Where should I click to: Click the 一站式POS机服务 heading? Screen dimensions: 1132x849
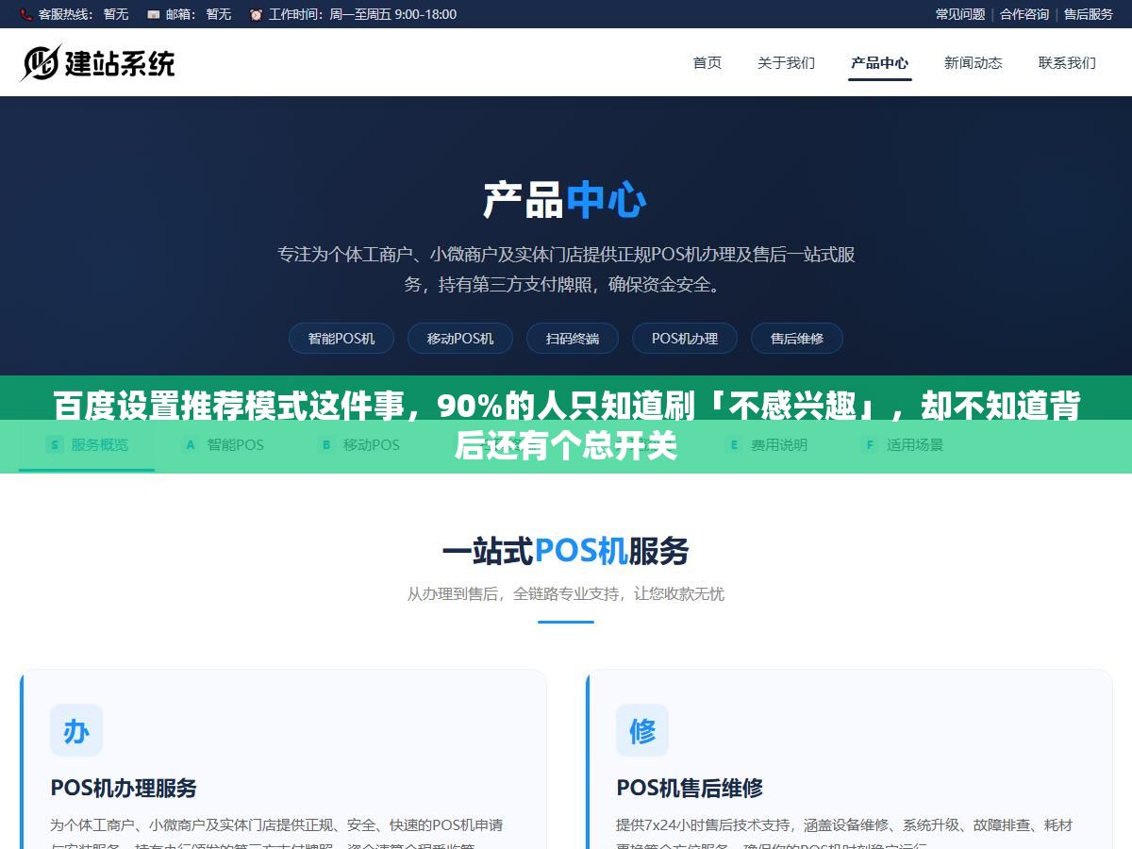pyautogui.click(x=566, y=551)
